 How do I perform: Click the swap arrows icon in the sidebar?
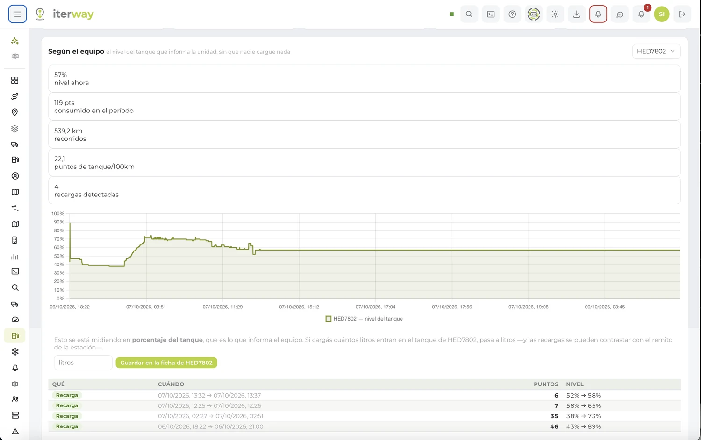(15, 208)
